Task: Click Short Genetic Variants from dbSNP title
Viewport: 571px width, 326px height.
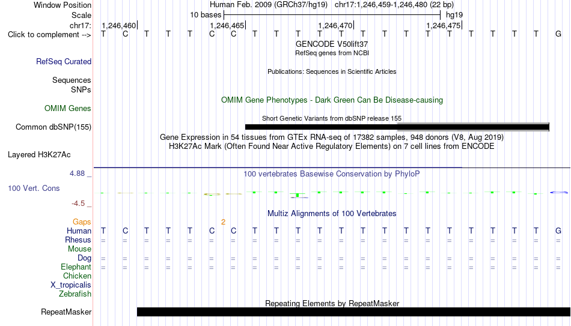Action: (332, 118)
